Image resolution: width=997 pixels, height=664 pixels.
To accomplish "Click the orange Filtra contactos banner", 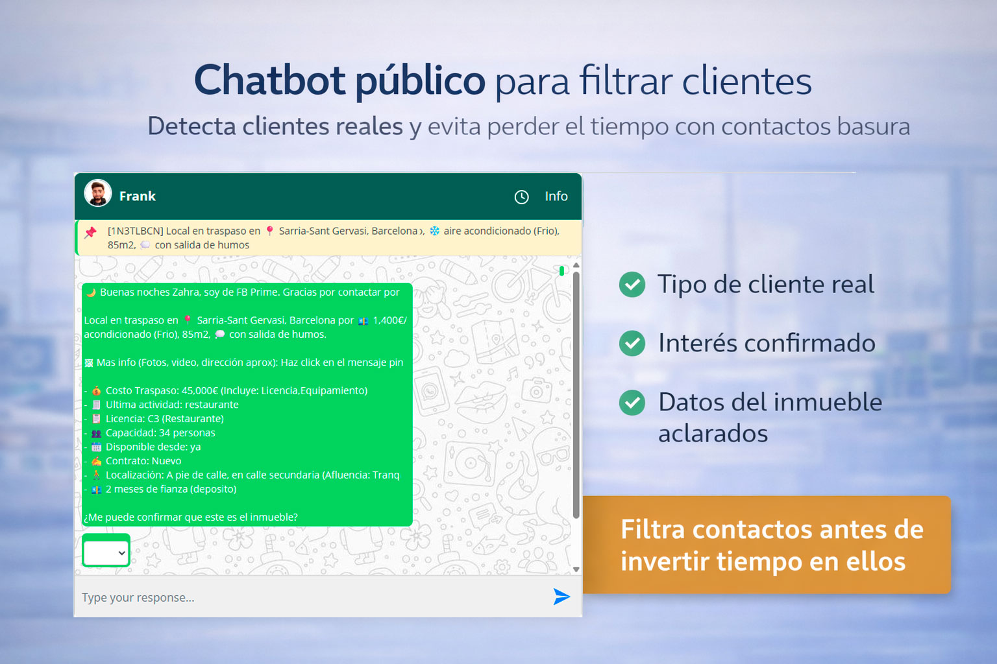I will (x=767, y=545).
